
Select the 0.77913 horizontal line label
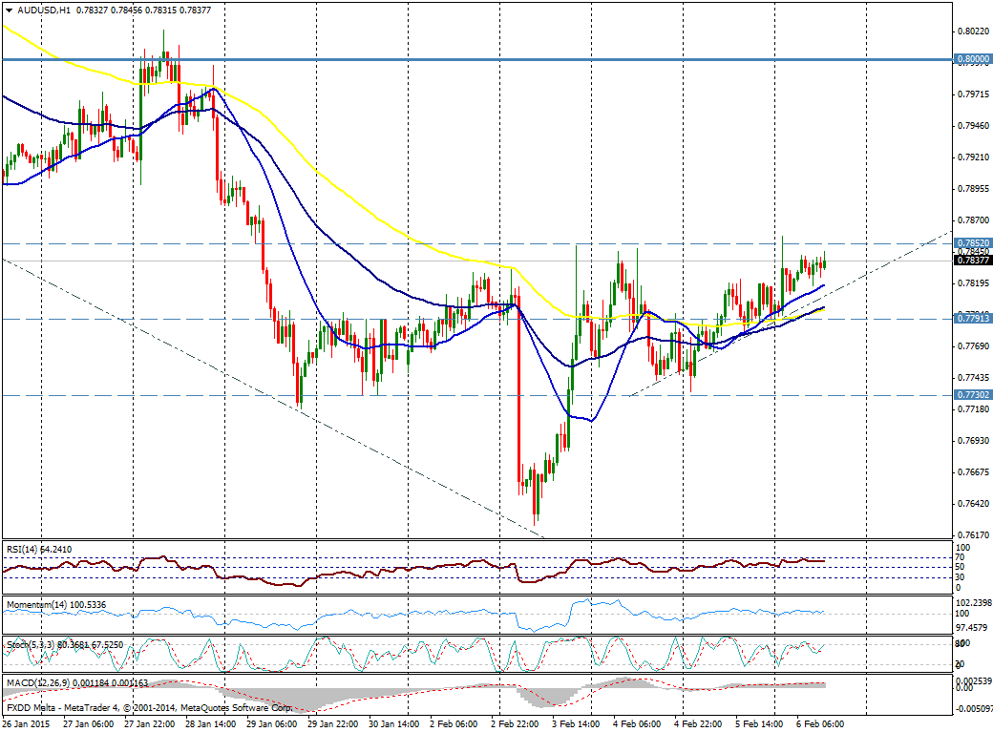point(972,314)
